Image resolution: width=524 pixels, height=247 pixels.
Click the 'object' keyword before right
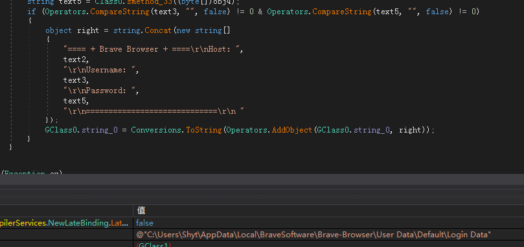pyautogui.click(x=58, y=30)
